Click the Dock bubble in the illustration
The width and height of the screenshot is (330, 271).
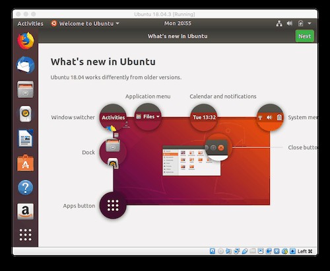[x=113, y=152]
